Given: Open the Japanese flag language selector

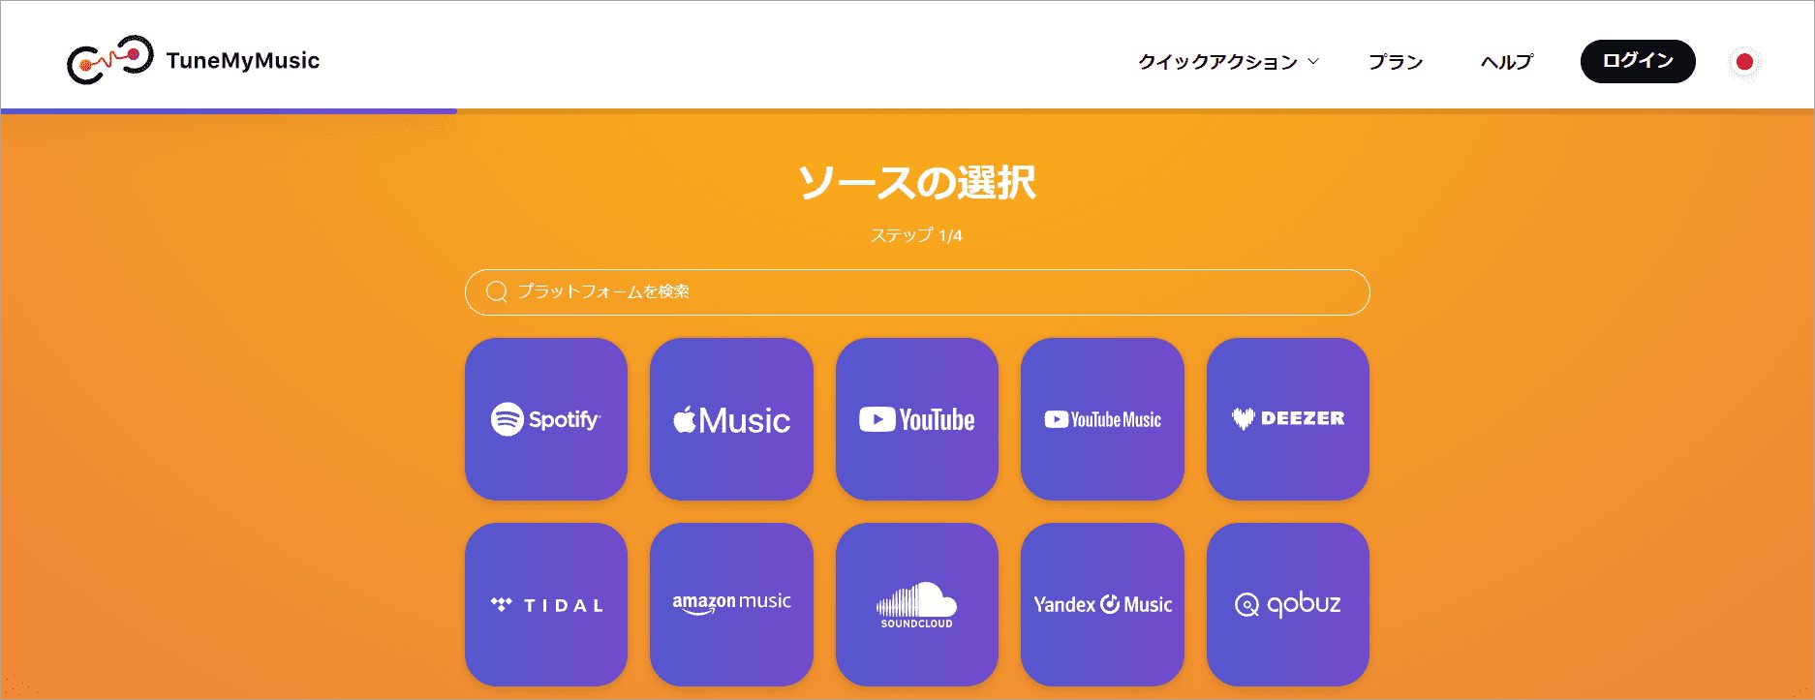Looking at the screenshot, I should [1744, 62].
